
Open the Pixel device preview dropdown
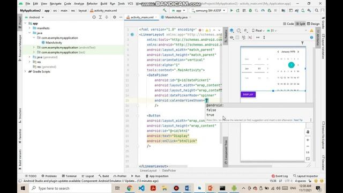tap(258, 31)
